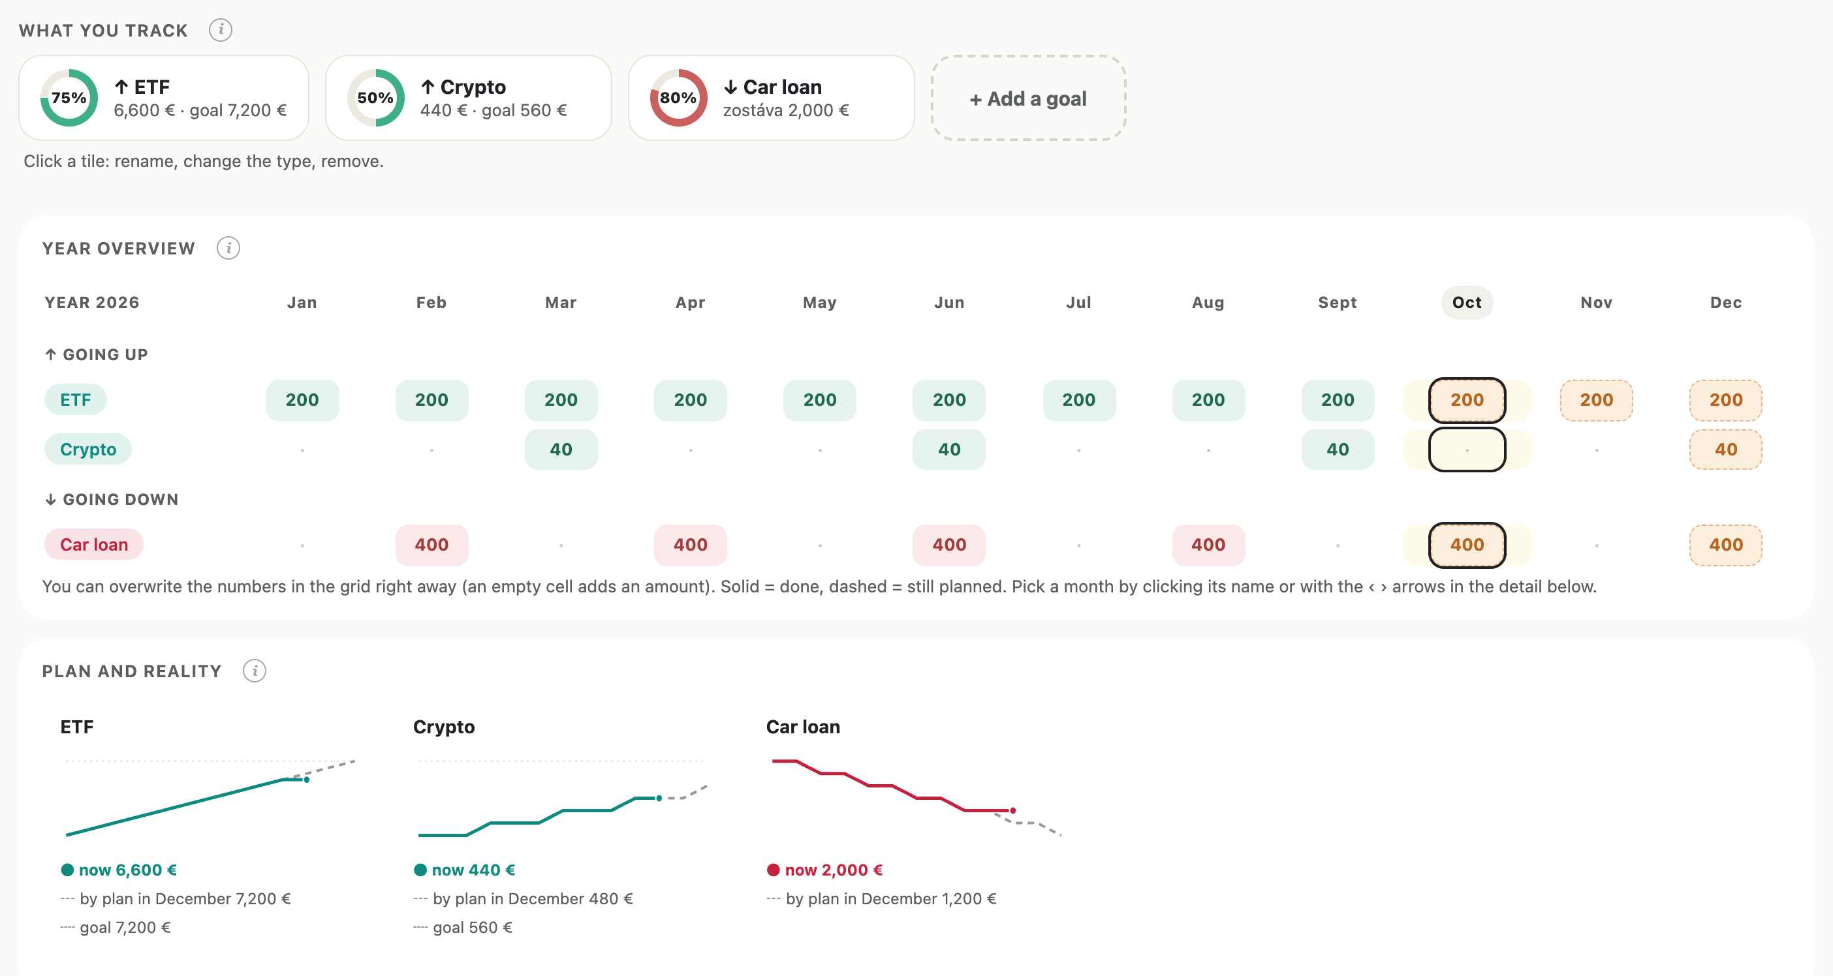Edit Crypto June amount 40

(950, 450)
